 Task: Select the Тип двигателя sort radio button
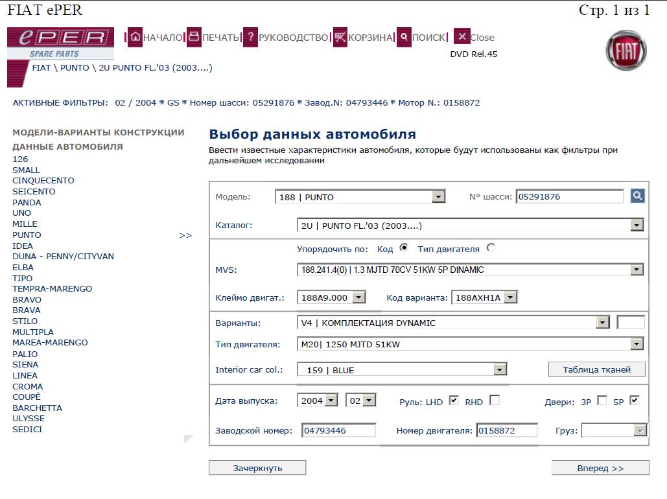click(490, 248)
